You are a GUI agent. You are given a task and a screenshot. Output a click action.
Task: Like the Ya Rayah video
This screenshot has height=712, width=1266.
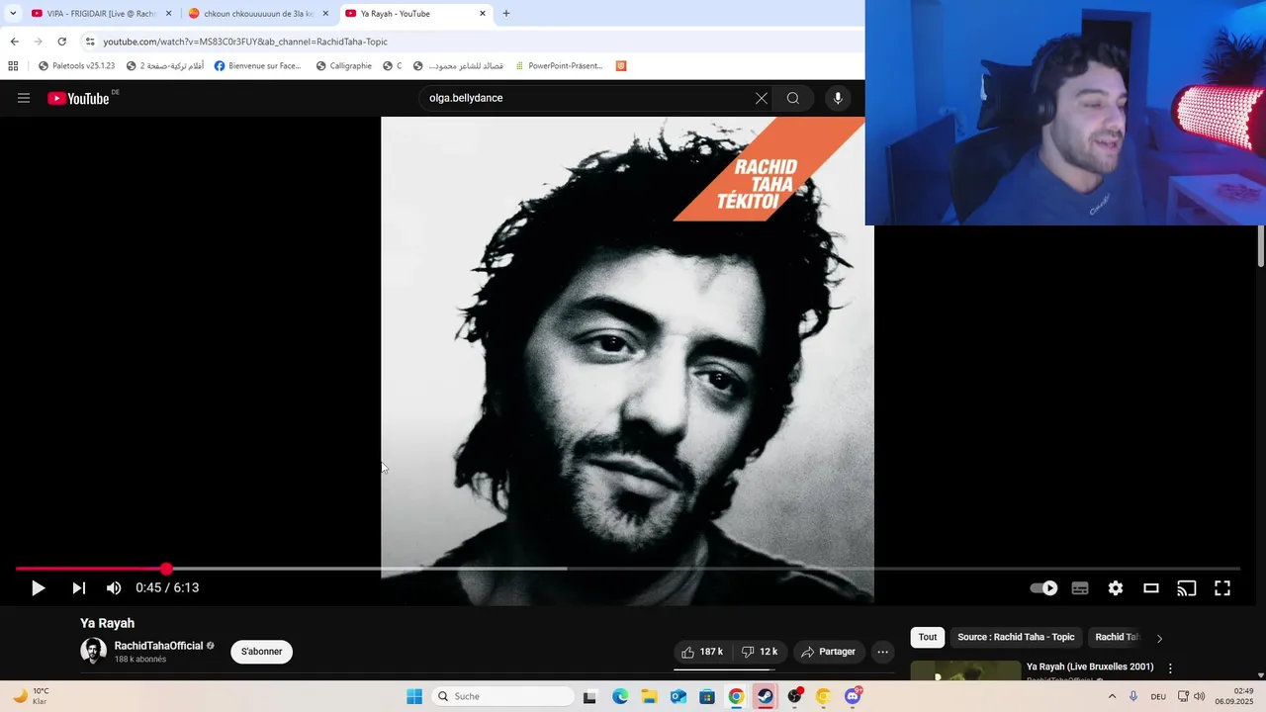coord(701,652)
